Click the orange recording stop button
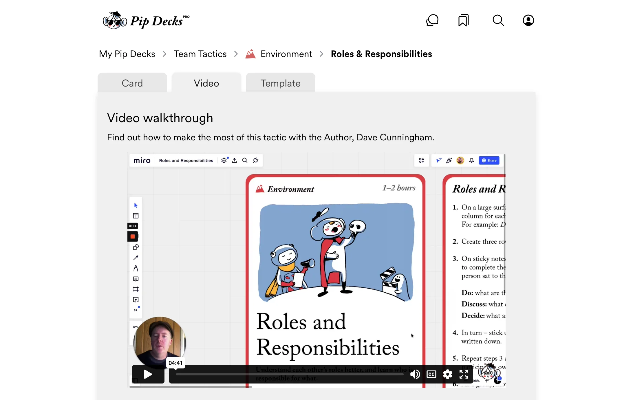The height and width of the screenshot is (400, 633). (133, 236)
